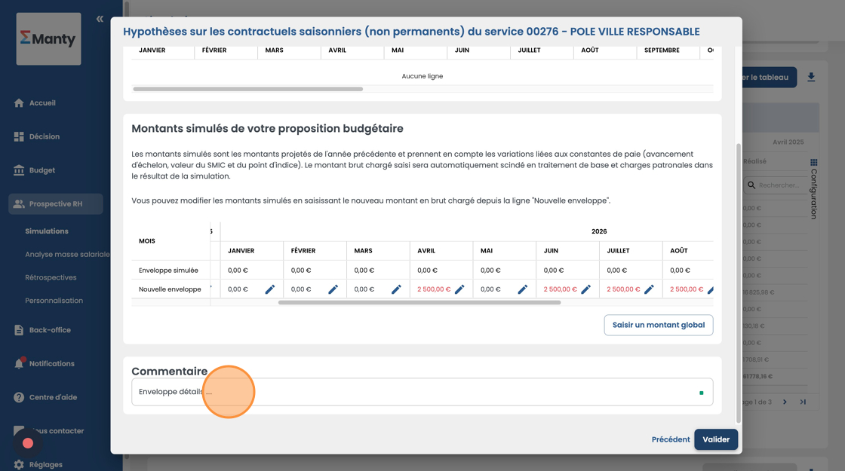The image size is (845, 471).
Task: Open the Accueil menu item
Action: [x=42, y=103]
